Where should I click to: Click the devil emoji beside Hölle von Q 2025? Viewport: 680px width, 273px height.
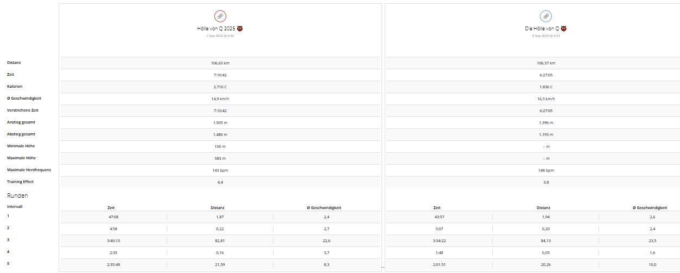coord(240,28)
